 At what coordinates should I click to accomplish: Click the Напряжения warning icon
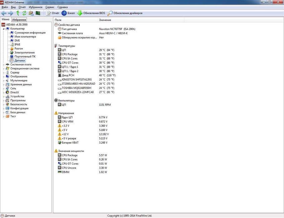click(x=56, y=113)
